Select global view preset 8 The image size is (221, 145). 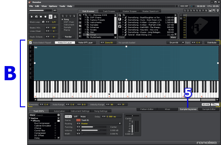[206, 10]
